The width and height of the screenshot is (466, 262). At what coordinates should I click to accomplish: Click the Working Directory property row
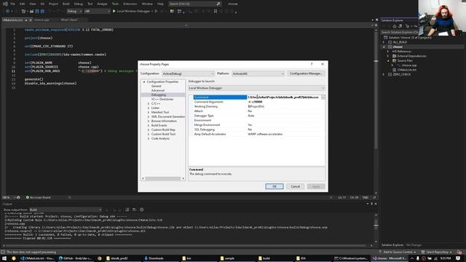pos(256,106)
